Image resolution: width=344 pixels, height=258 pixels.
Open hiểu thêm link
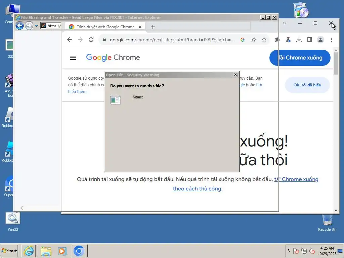(x=78, y=91)
